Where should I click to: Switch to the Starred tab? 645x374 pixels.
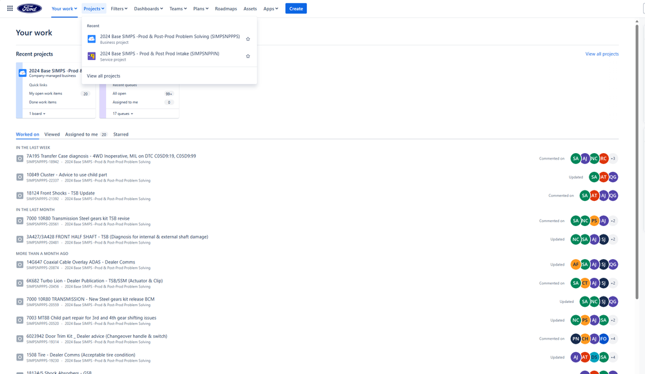pyautogui.click(x=120, y=134)
